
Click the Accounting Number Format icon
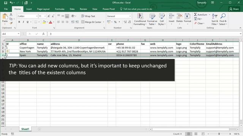(x=109, y=22)
